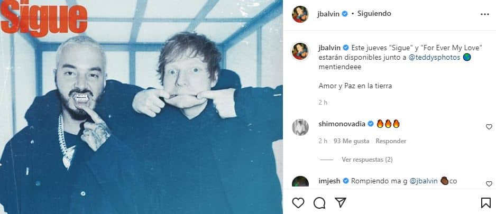Open the comment bubble icon
Viewport: 496px width, 214px height.
click(319, 203)
